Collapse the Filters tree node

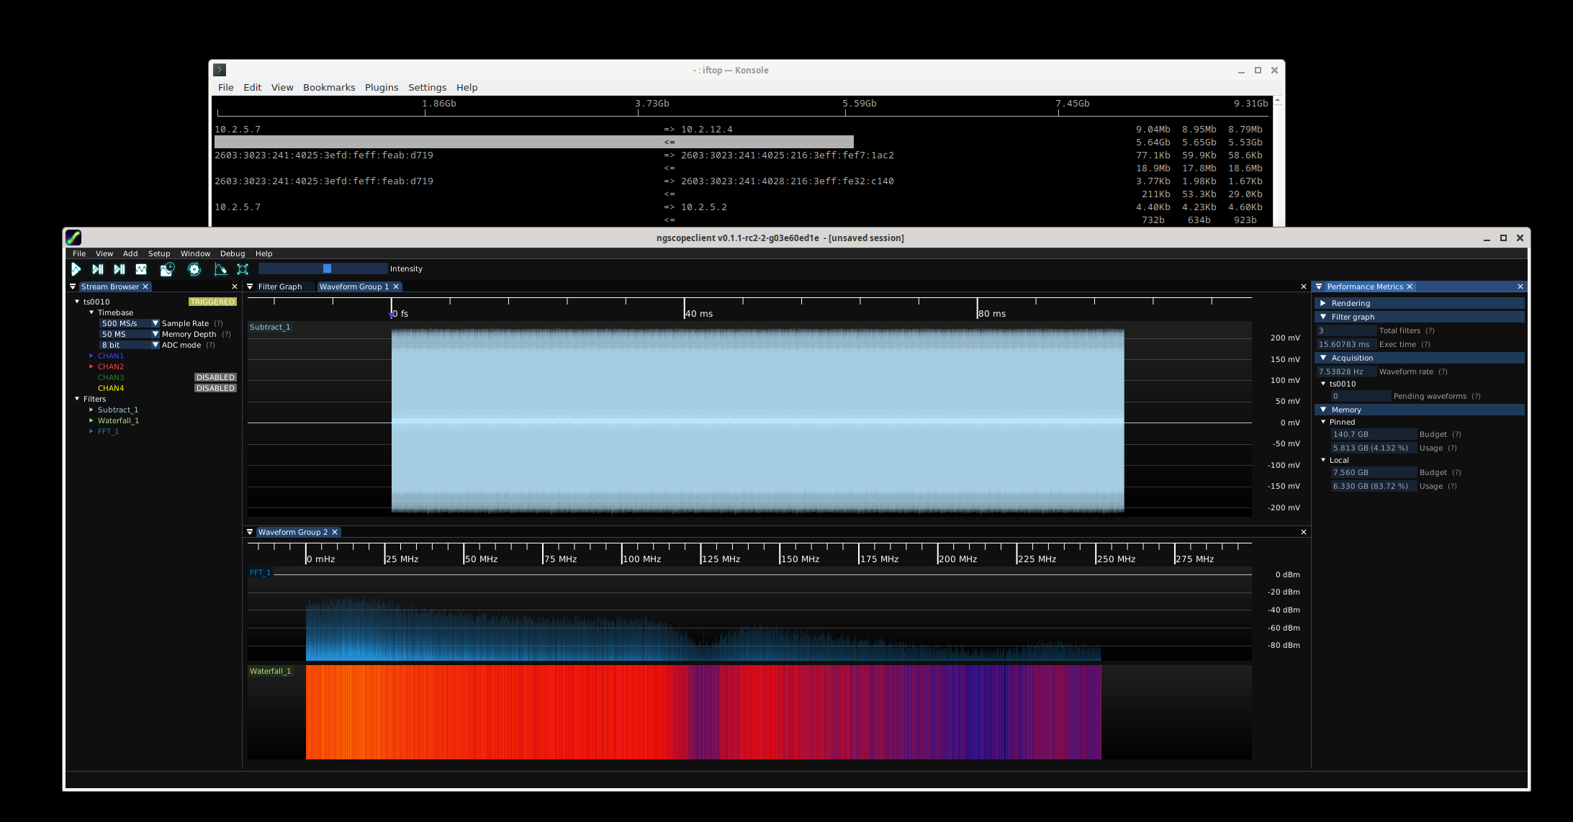point(77,399)
